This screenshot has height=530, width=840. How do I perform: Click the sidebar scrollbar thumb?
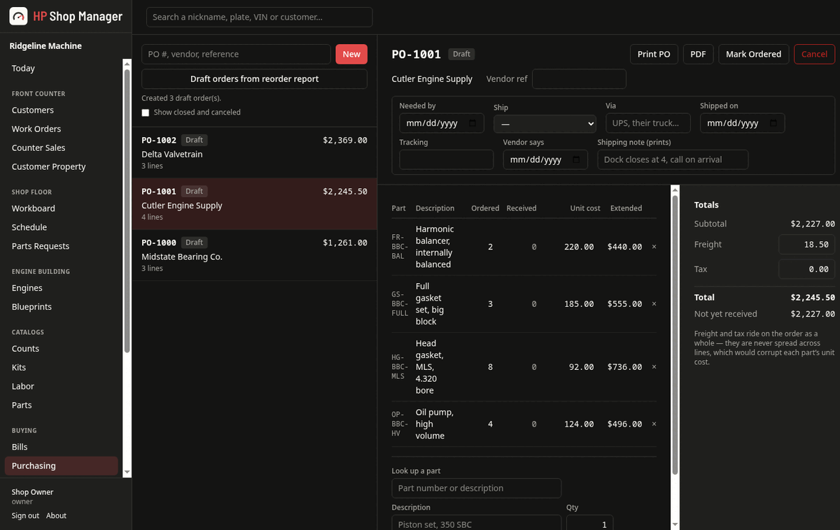127,210
